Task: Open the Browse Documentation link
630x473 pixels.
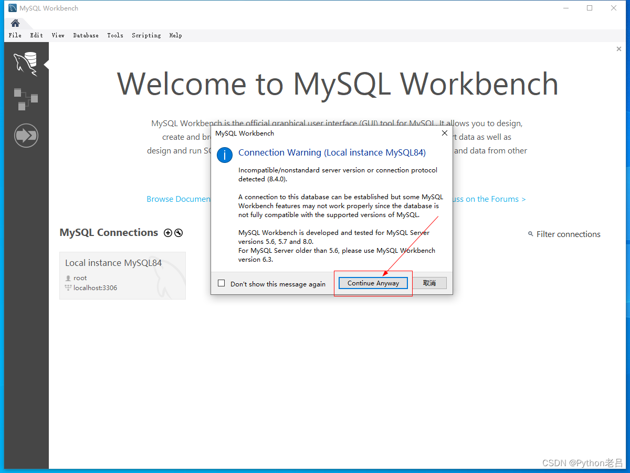Action: coord(178,199)
